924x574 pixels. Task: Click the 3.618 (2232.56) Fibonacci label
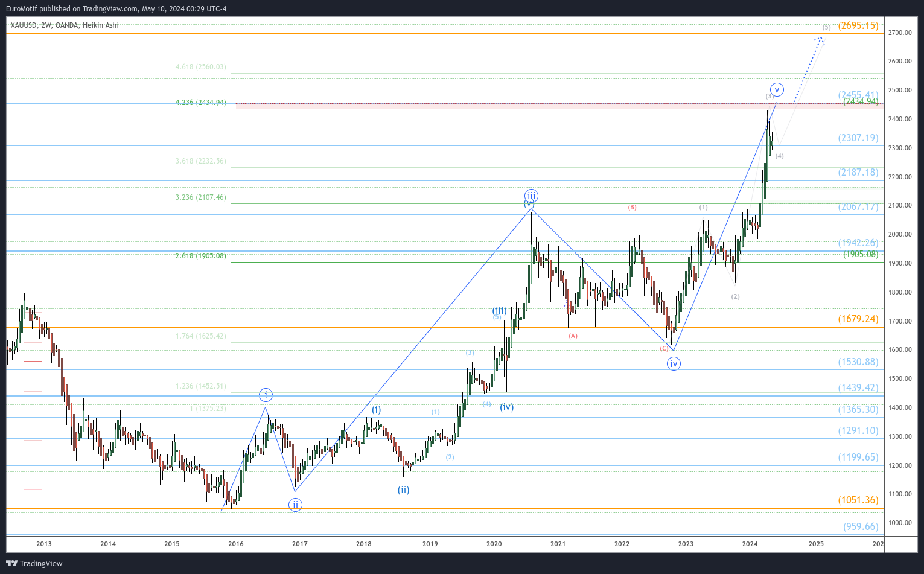point(201,161)
